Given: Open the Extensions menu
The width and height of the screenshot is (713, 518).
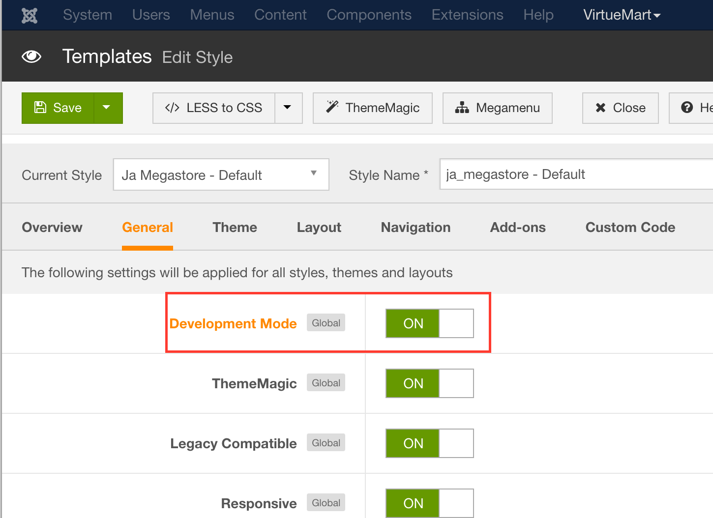Looking at the screenshot, I should (467, 15).
